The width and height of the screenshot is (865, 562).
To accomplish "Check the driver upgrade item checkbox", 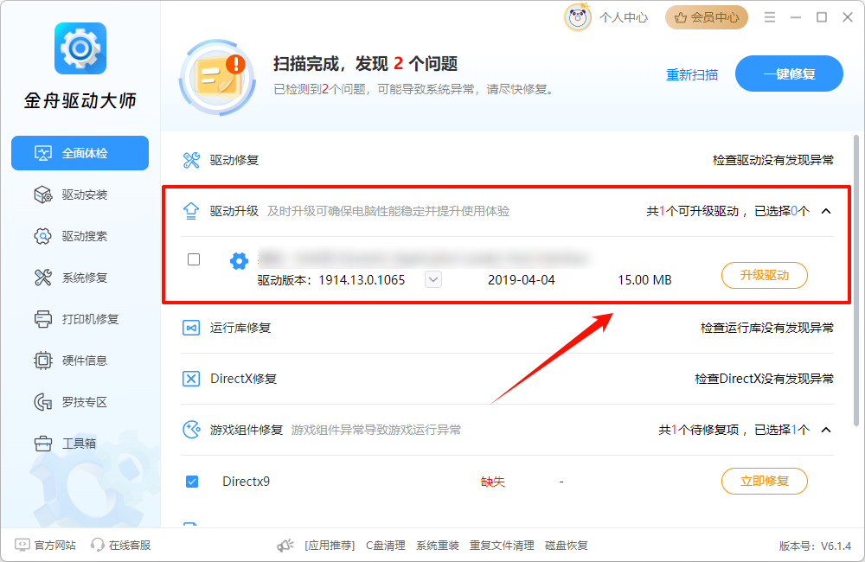I will 193,259.
